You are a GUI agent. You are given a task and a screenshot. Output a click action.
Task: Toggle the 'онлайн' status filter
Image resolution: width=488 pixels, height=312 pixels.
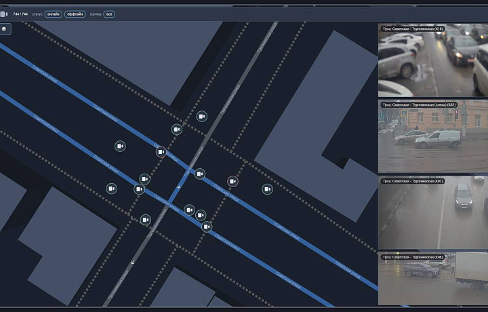tap(53, 14)
